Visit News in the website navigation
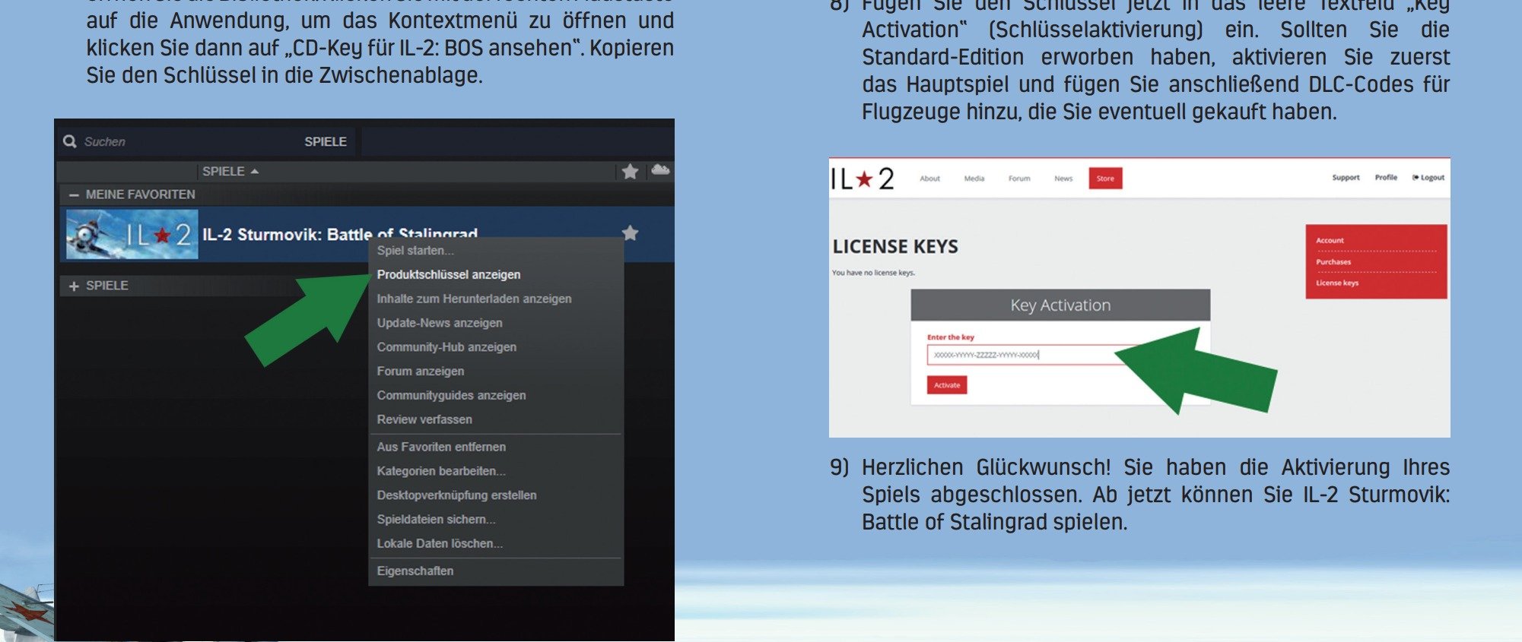This screenshot has height=642, width=1522. pos(1063,179)
